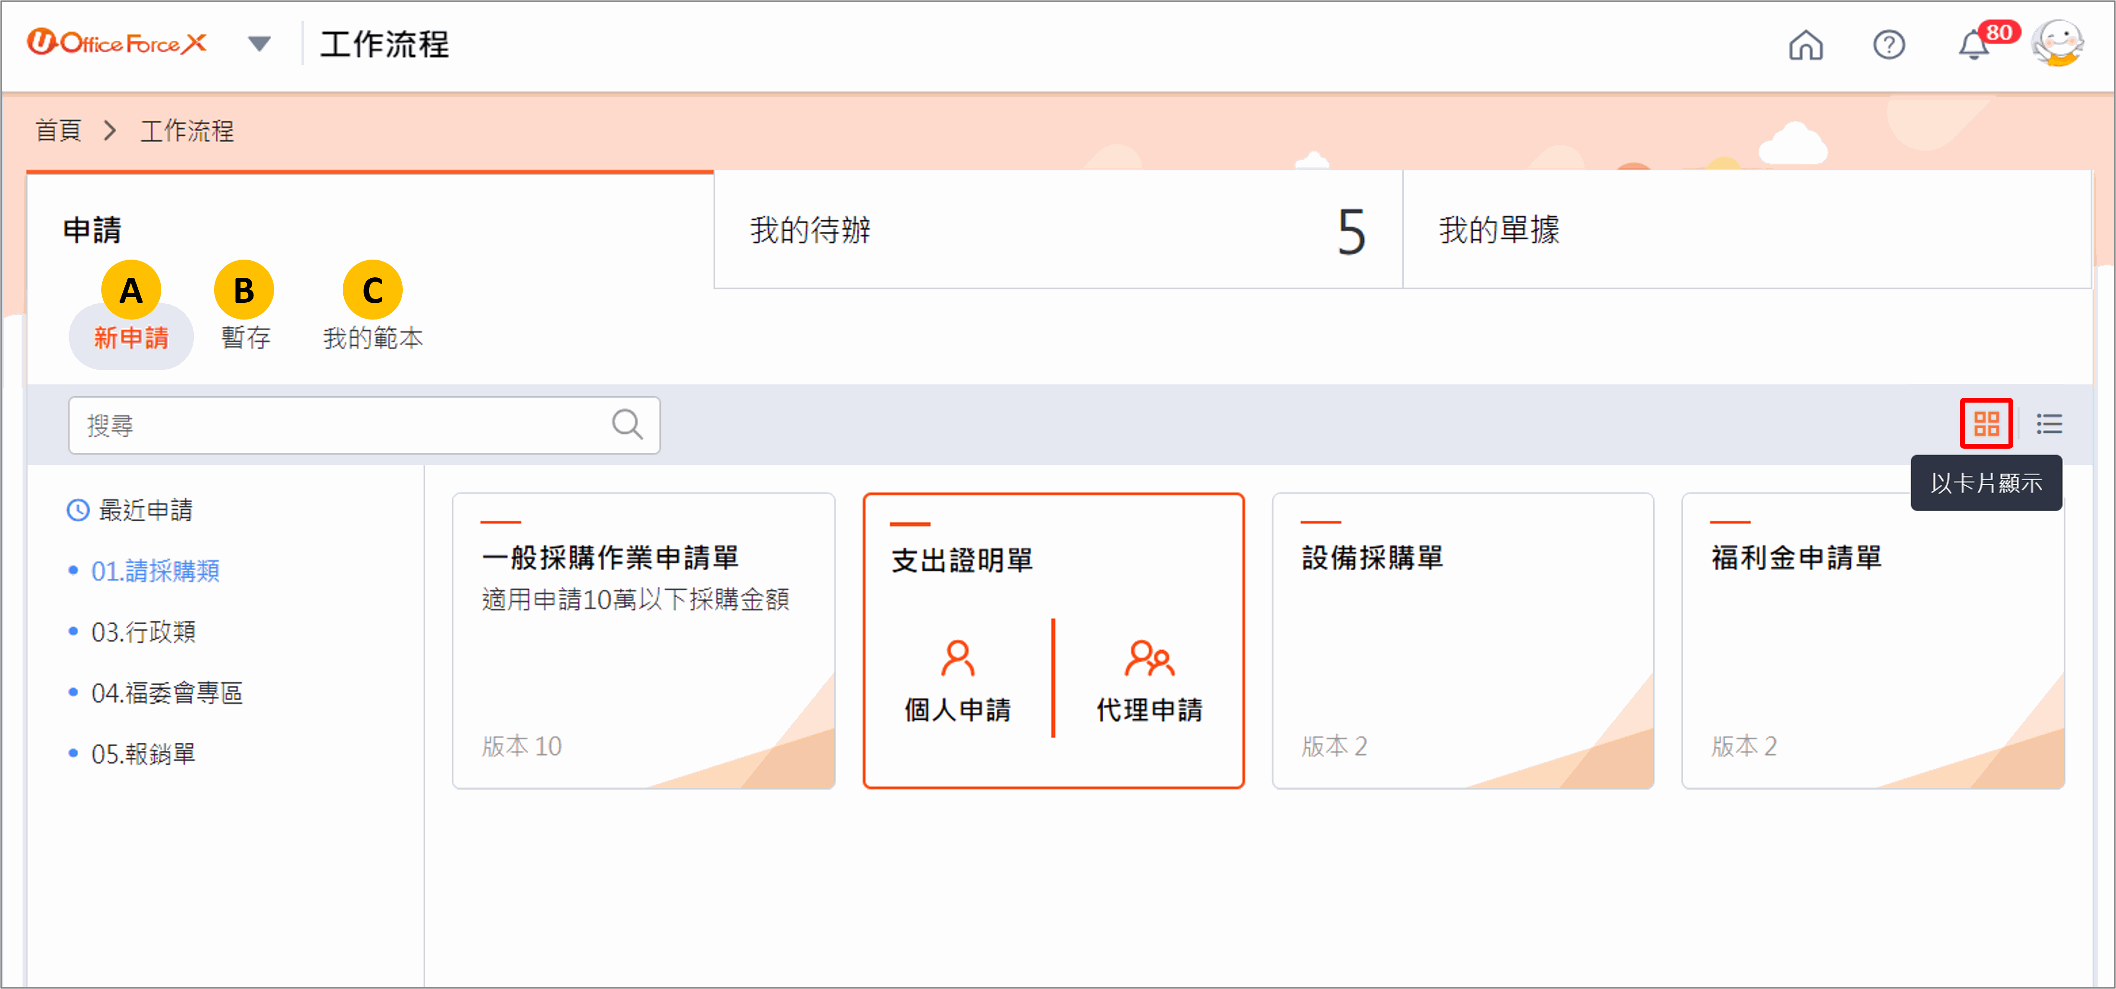Open help question mark icon
This screenshot has width=2116, height=989.
1888,44
